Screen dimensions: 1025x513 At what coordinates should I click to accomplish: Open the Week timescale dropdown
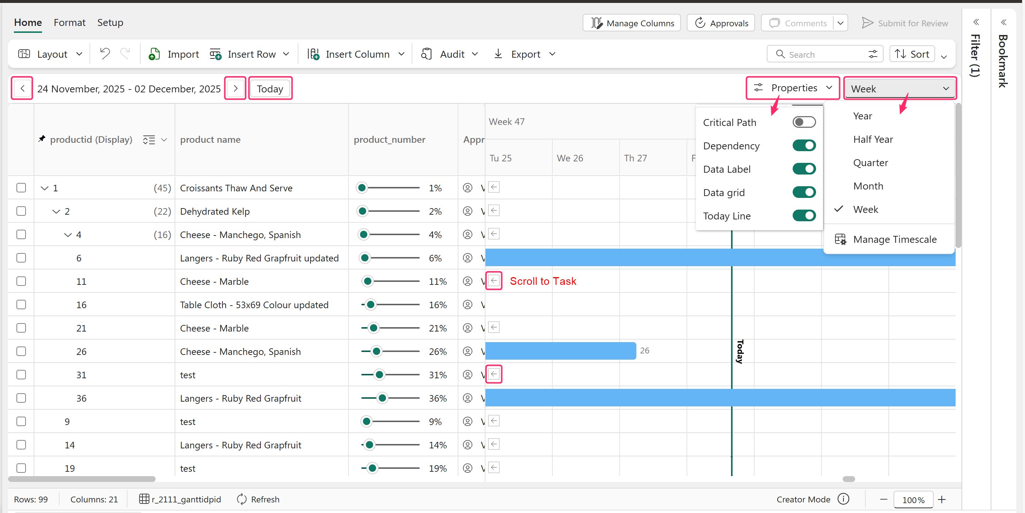pyautogui.click(x=899, y=88)
